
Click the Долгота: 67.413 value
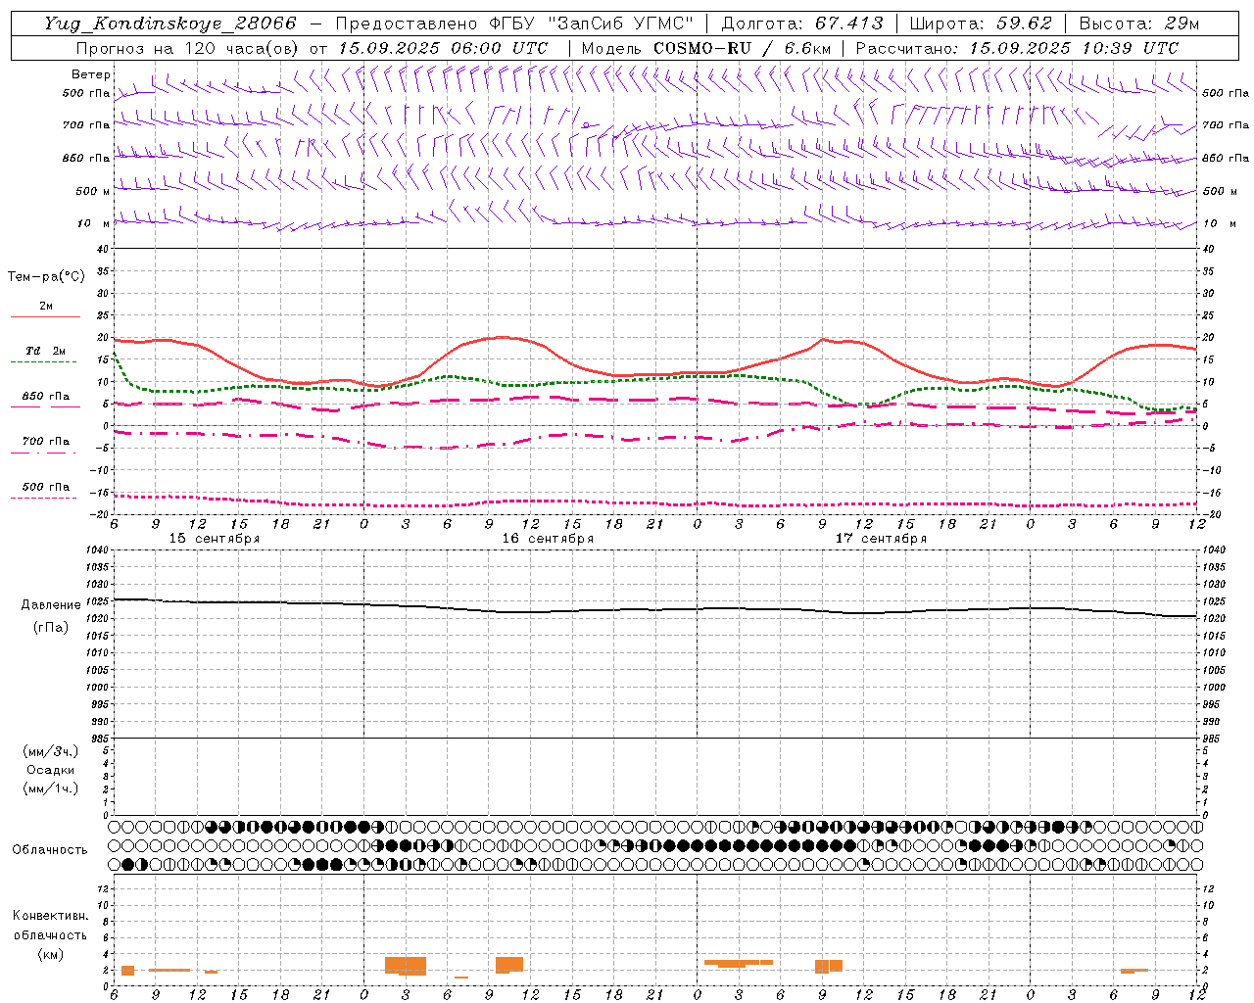tap(801, 24)
